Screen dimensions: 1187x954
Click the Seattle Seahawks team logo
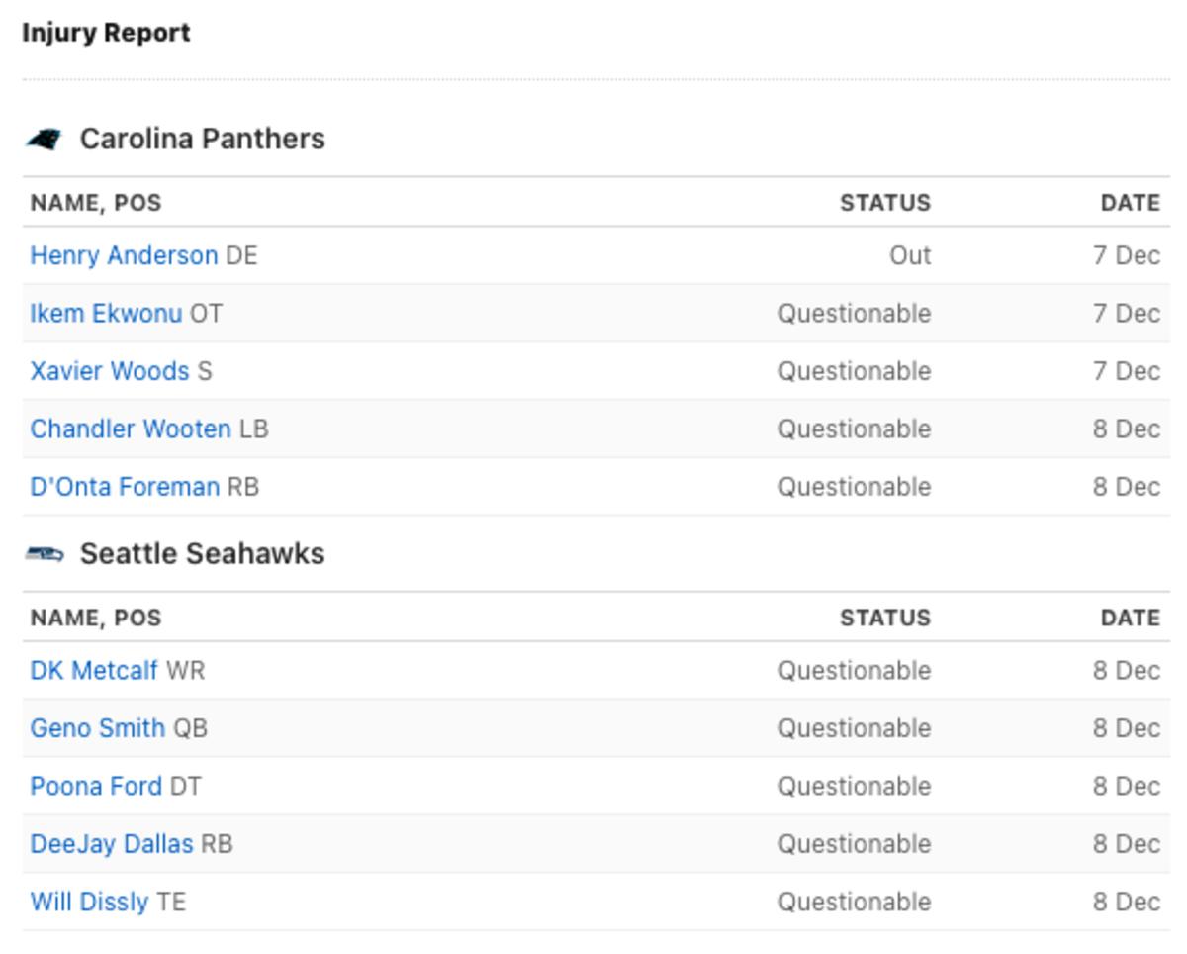[45, 554]
